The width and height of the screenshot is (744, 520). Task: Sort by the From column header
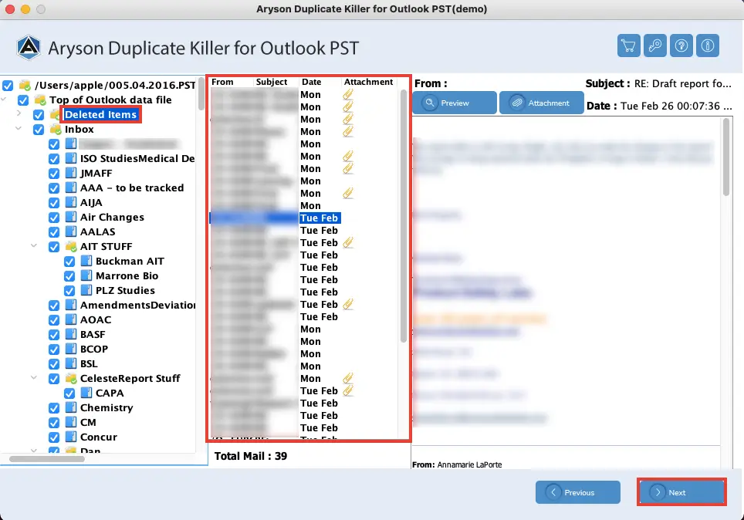(x=232, y=82)
